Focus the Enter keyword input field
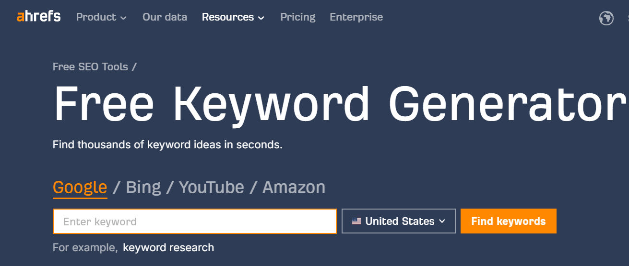629x266 pixels. click(194, 222)
